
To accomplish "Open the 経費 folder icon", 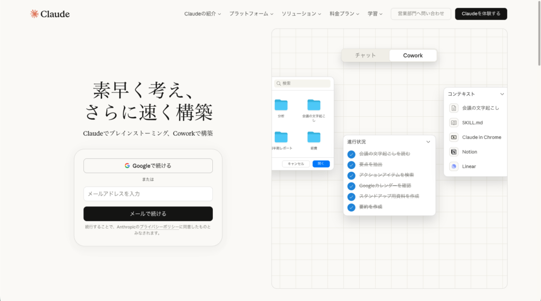I will pos(314,137).
